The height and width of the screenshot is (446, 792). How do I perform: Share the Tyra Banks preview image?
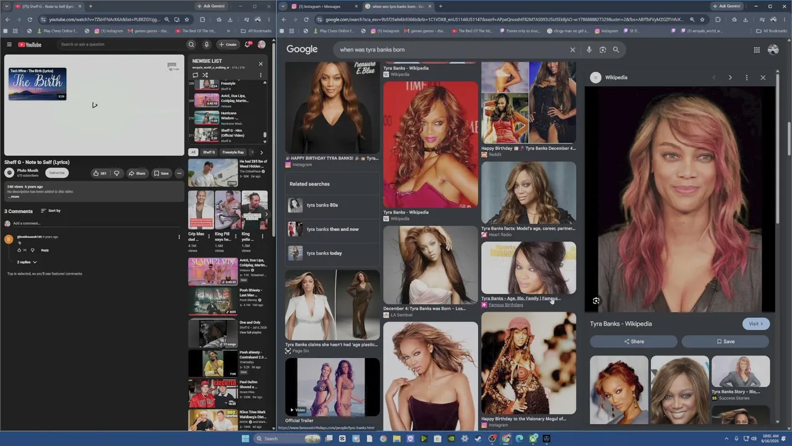634,341
